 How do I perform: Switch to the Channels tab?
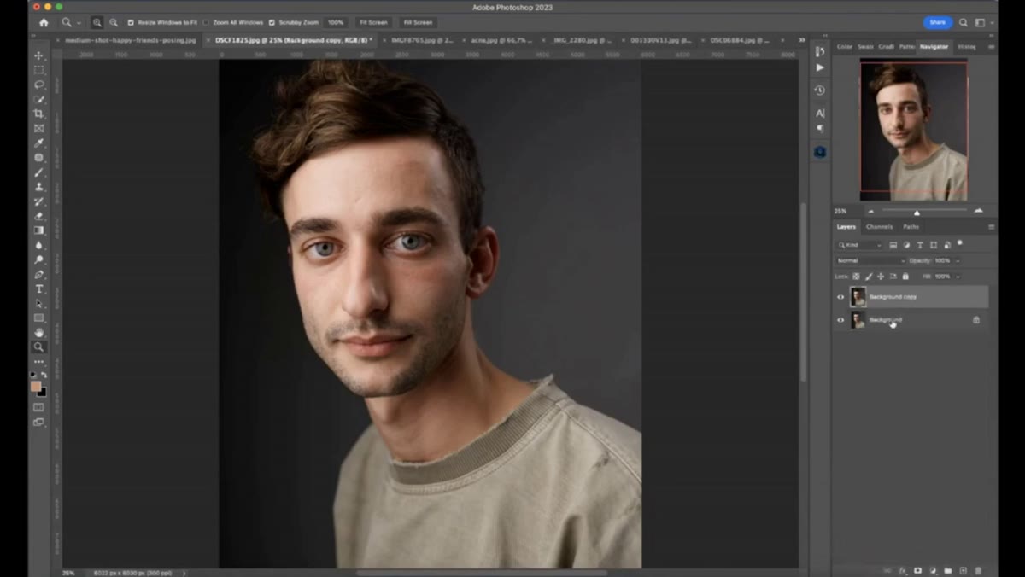(x=879, y=227)
